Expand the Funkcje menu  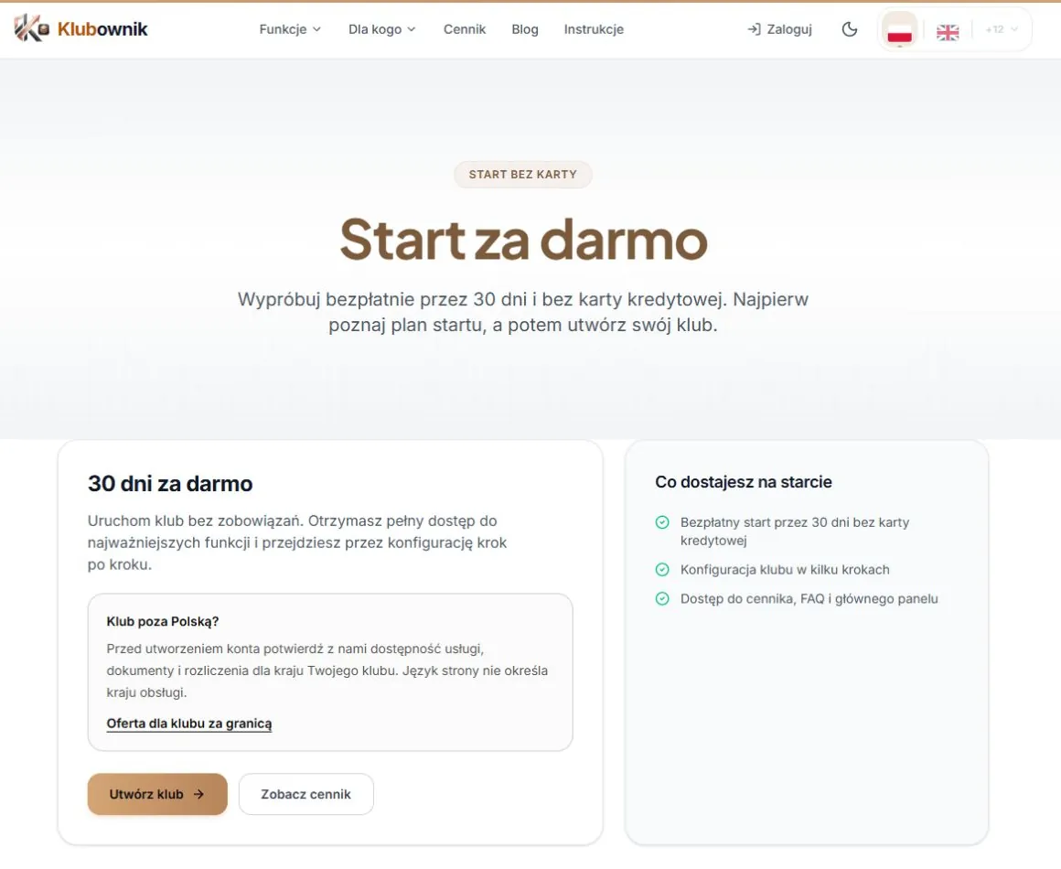290,29
